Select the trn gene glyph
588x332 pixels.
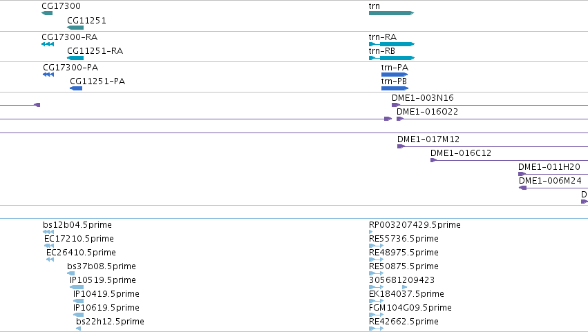coord(391,13)
